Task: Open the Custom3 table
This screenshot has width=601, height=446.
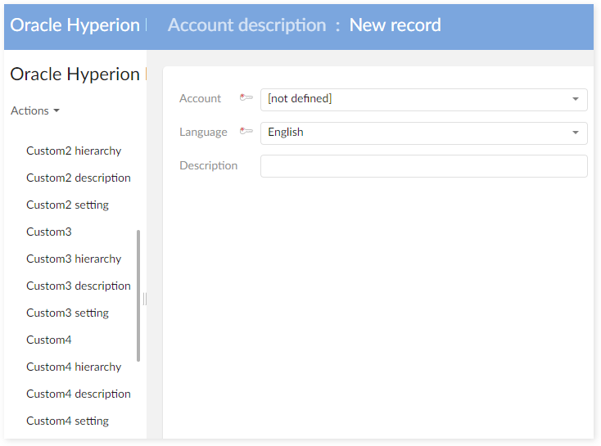Action: [49, 232]
